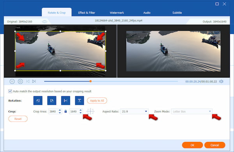
Task: Click Apply to All button
Action: point(97,100)
